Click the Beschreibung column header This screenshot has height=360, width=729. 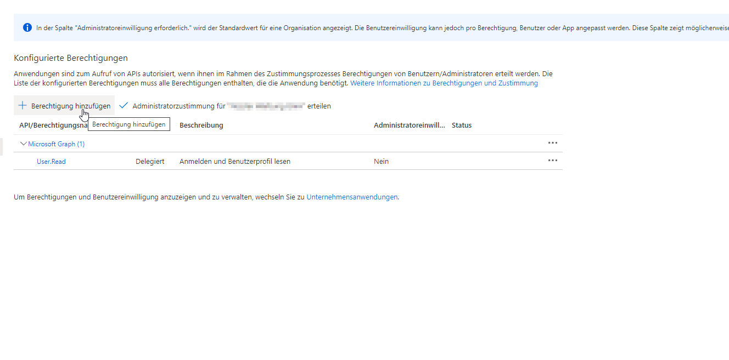click(201, 125)
